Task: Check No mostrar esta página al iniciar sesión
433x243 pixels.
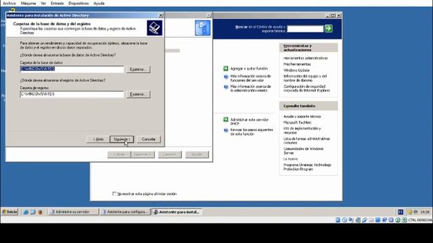Action: click(x=114, y=194)
